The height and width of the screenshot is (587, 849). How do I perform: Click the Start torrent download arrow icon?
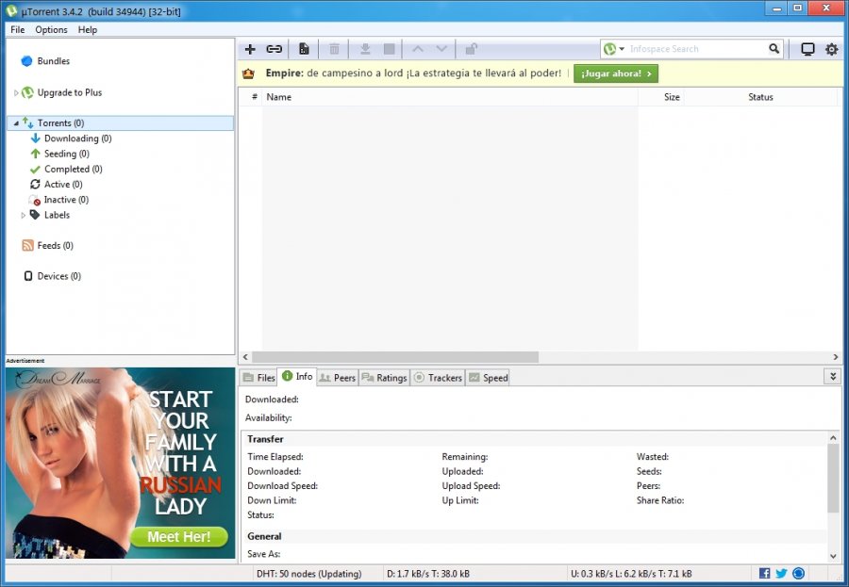point(365,49)
